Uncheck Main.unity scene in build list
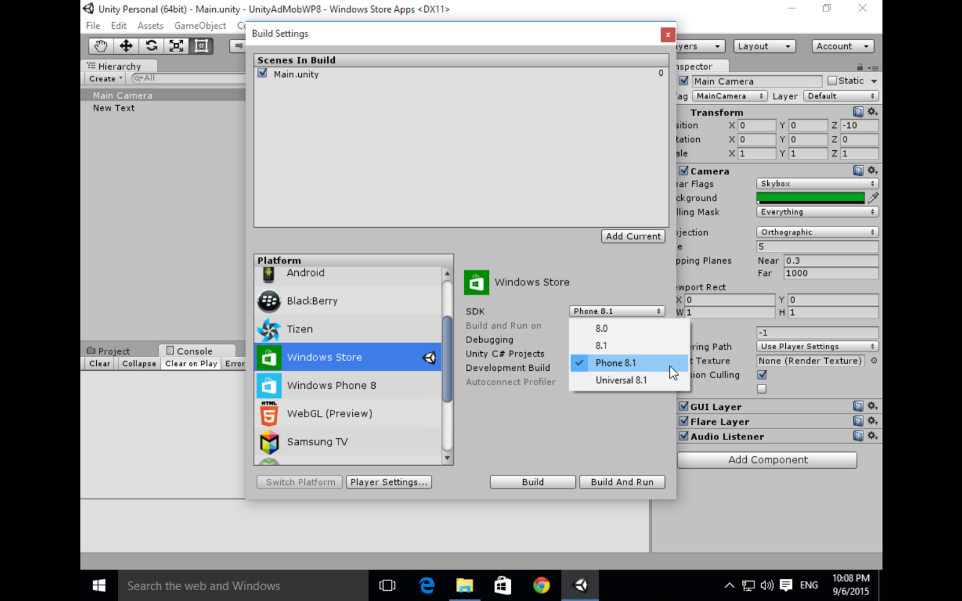Screen dimensions: 962x601 click(262, 73)
